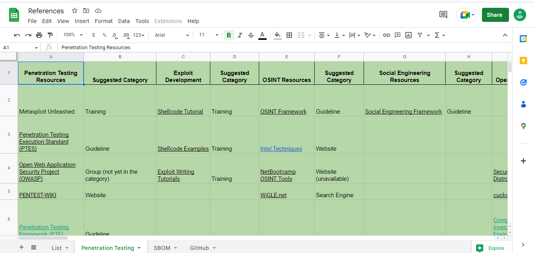
Task: Open the File menu
Action: click(x=32, y=21)
